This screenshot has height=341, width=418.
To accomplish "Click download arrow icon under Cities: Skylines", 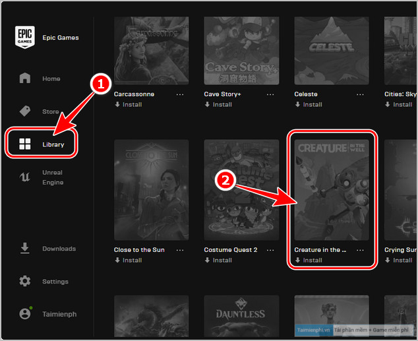I will pos(388,104).
